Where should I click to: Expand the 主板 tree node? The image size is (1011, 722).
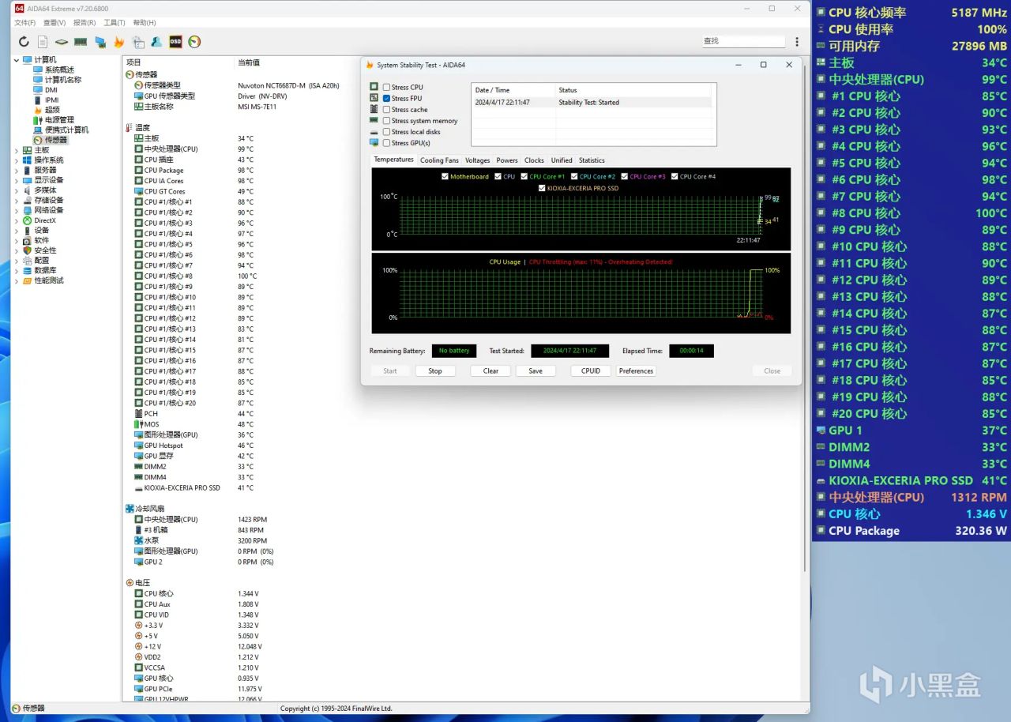click(17, 150)
